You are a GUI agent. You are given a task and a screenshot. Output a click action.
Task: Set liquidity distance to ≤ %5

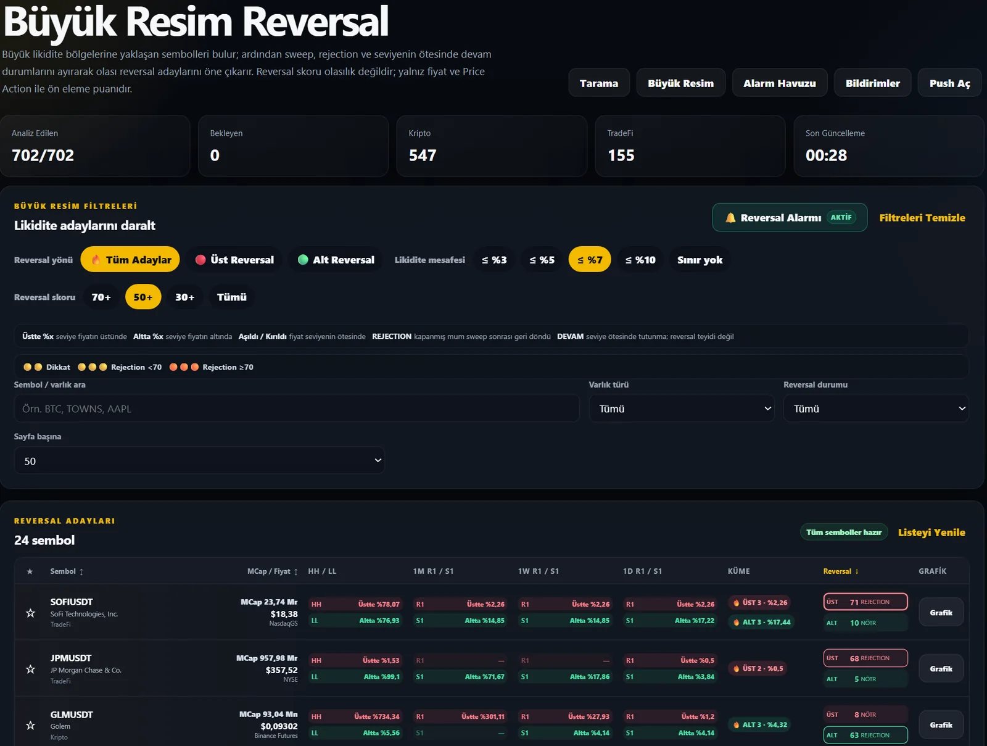[x=542, y=260]
